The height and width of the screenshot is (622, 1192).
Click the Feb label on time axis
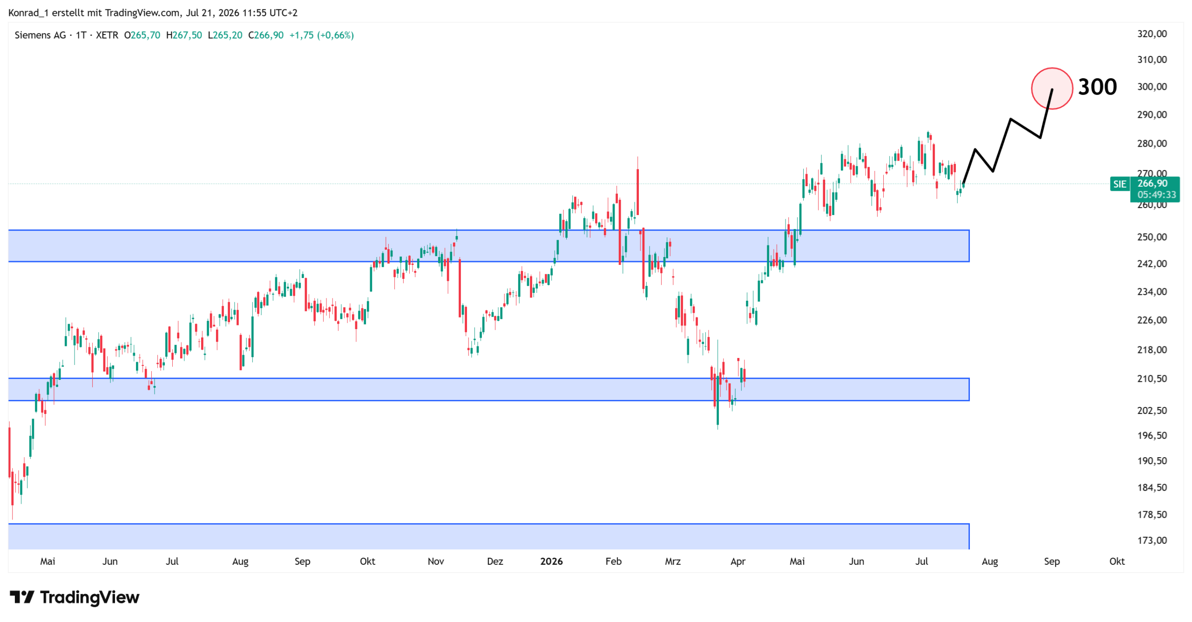[x=613, y=561]
